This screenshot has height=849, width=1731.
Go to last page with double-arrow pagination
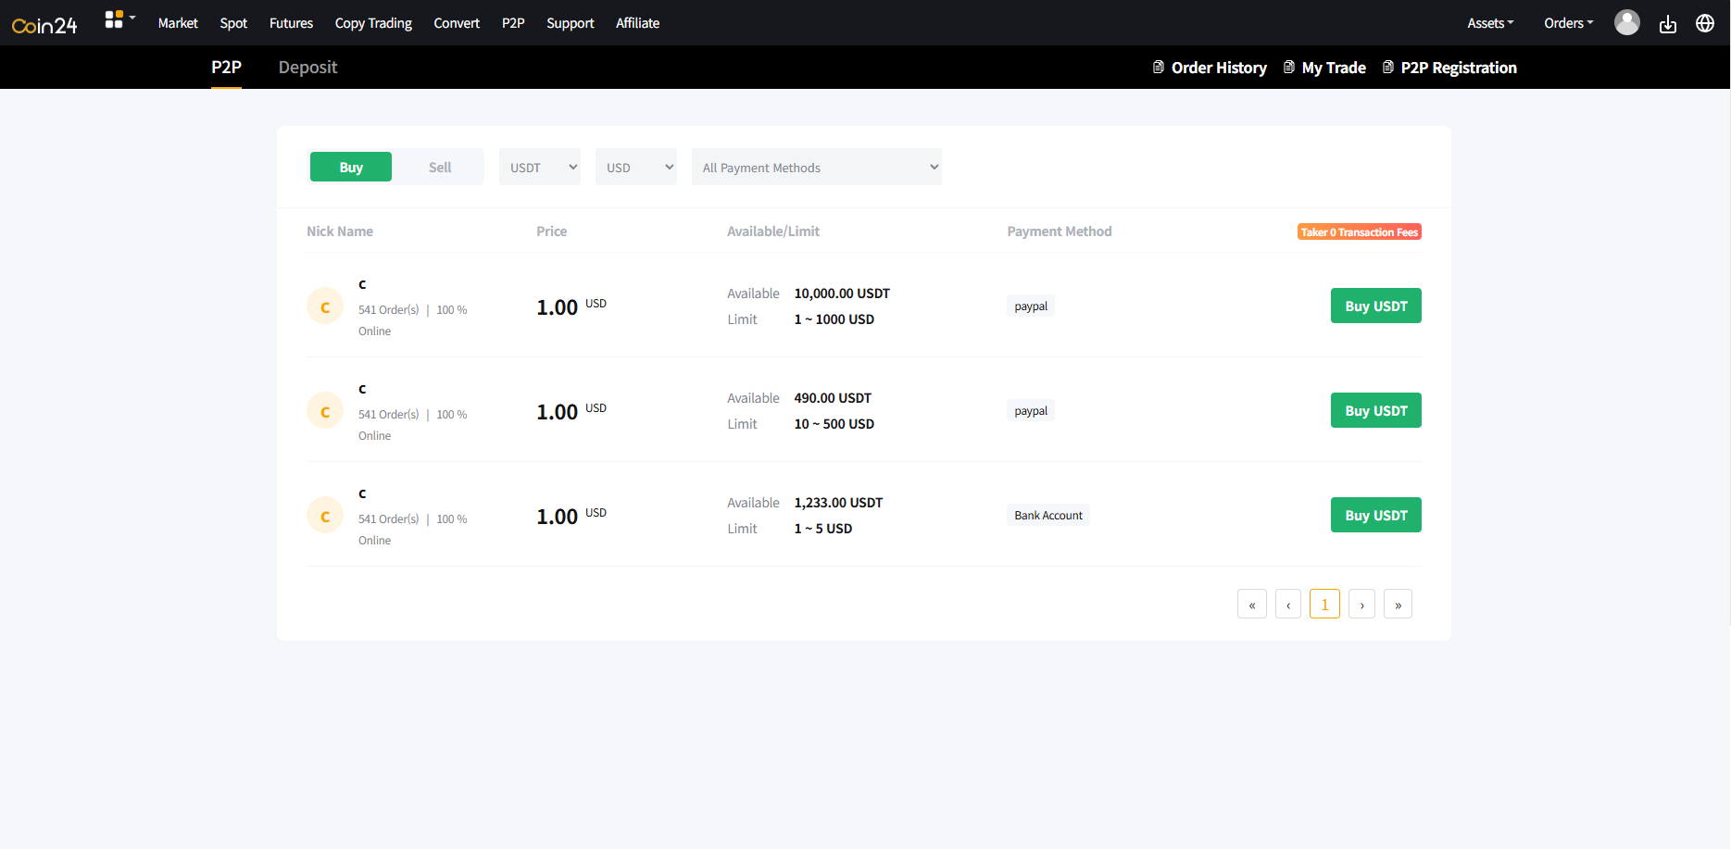[1398, 604]
